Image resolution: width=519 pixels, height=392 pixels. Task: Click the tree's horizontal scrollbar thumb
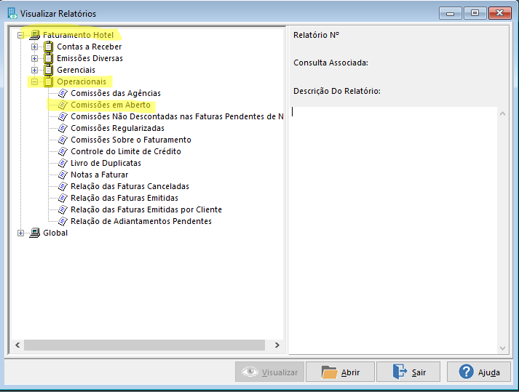click(x=144, y=345)
